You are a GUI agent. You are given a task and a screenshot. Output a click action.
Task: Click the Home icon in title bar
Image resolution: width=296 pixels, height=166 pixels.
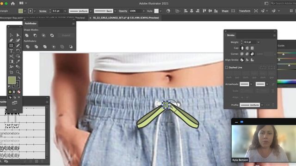pos(13,3)
